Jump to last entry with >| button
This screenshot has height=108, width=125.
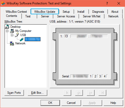tap(102, 93)
